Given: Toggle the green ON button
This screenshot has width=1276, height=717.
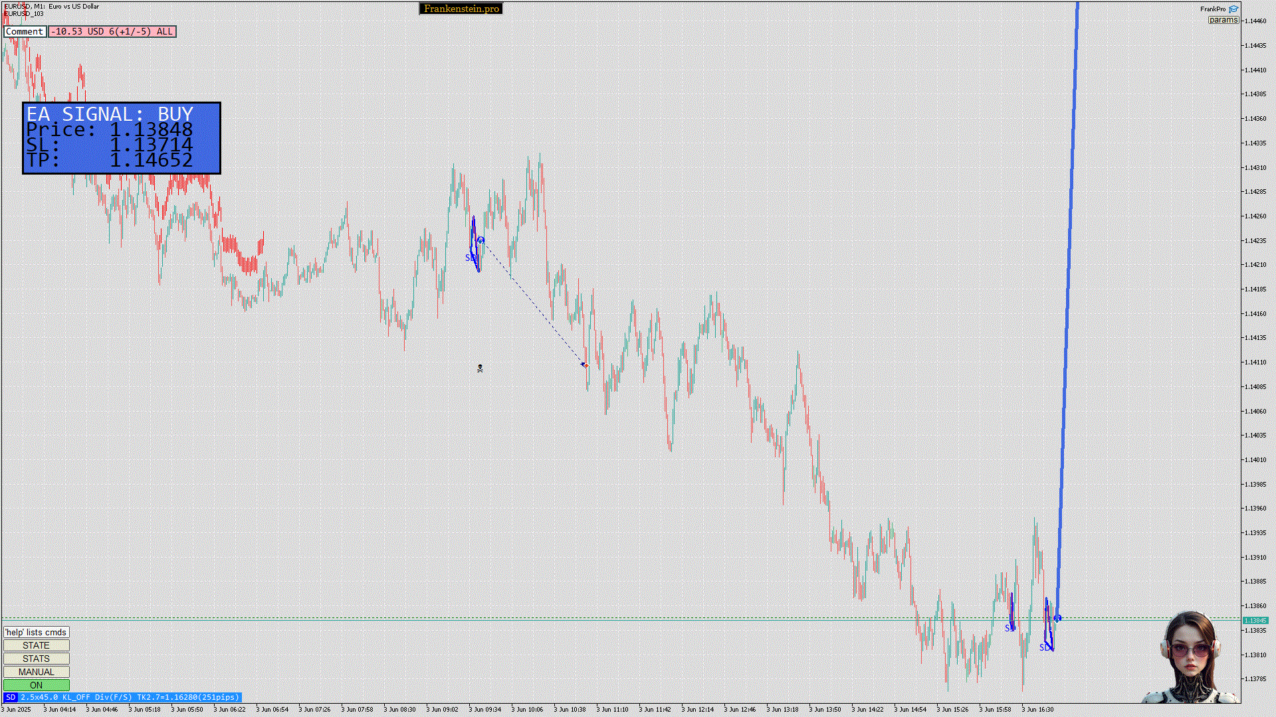Looking at the screenshot, I should coord(37,685).
